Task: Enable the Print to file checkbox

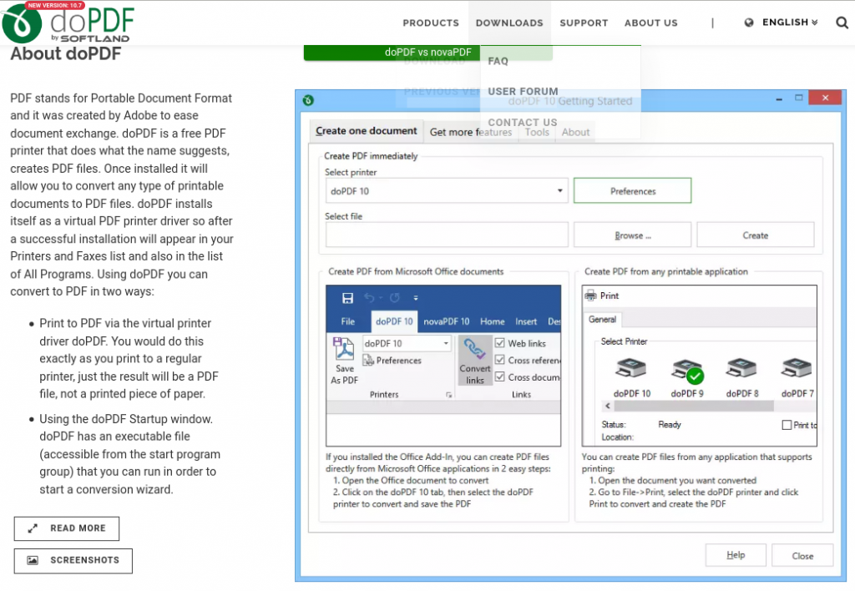Action: point(787,425)
